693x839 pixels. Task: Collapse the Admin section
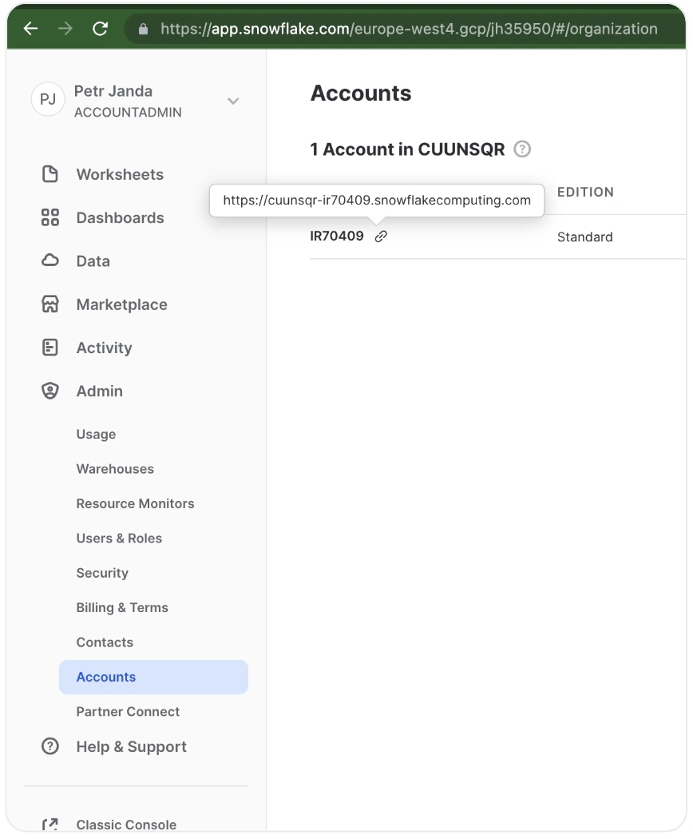click(x=100, y=392)
